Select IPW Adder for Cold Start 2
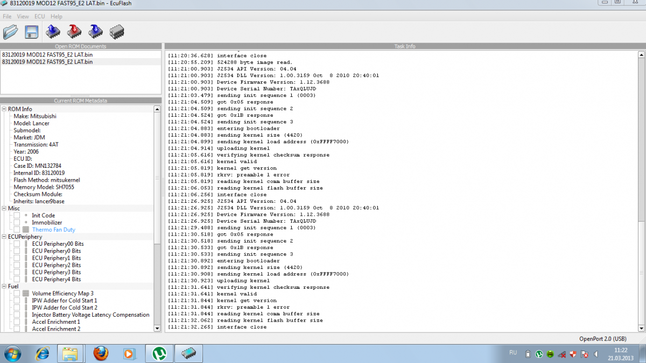646x363 pixels. (x=65, y=308)
